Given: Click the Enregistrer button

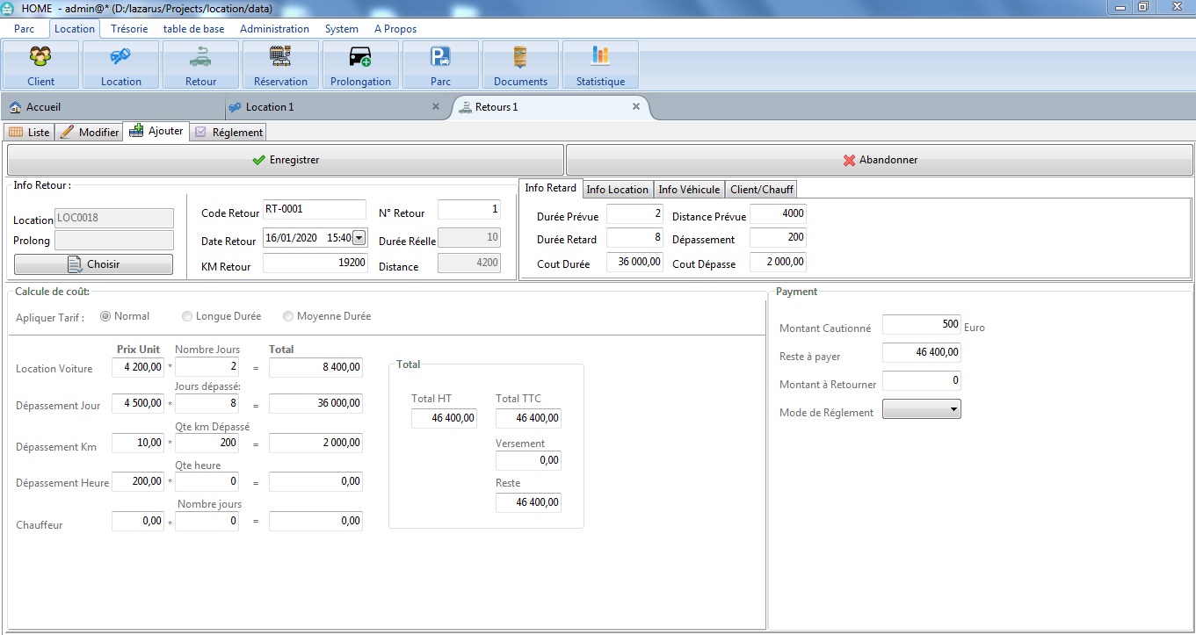Looking at the screenshot, I should (x=286, y=160).
